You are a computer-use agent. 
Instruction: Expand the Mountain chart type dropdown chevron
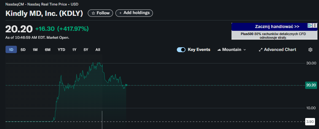pyautogui.click(x=245, y=50)
